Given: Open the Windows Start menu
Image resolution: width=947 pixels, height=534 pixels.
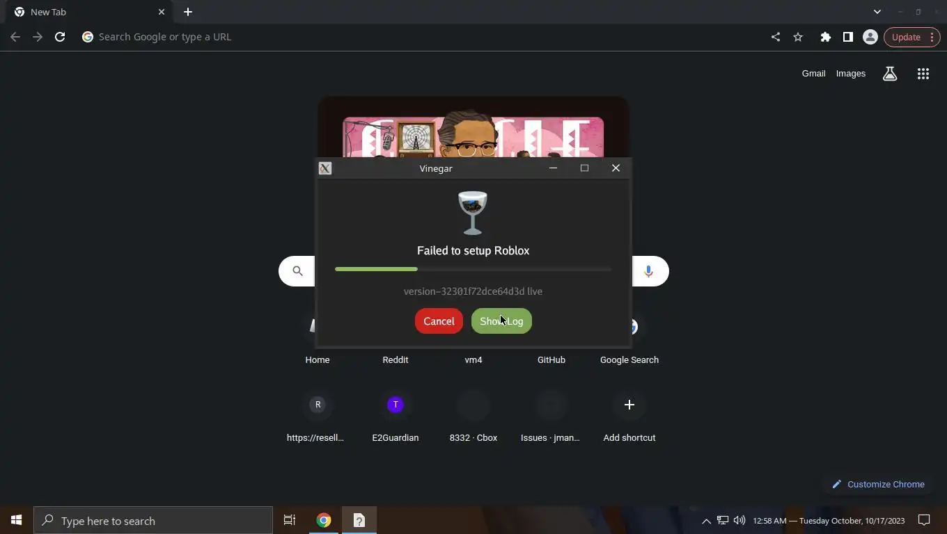Looking at the screenshot, I should pyautogui.click(x=17, y=520).
